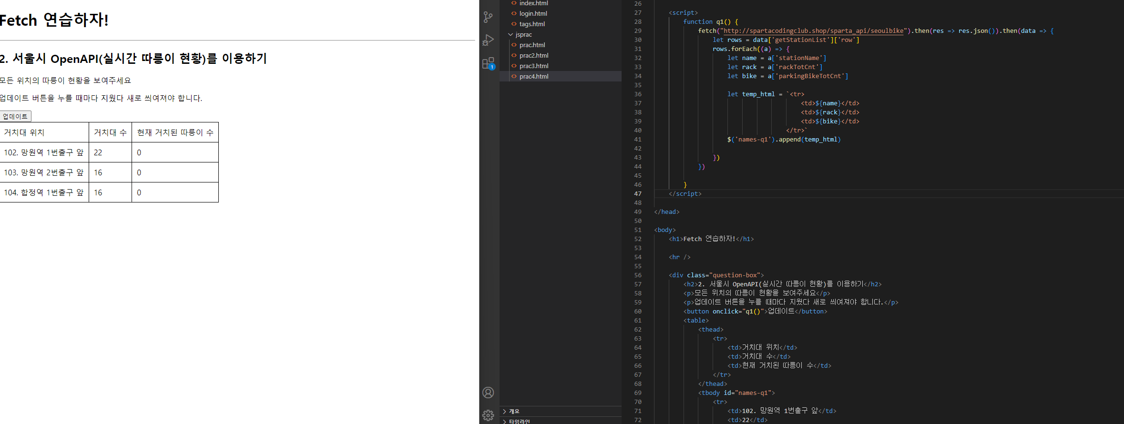This screenshot has height=424, width=1124.
Task: Place cursor on 'rows.forEach((a) =>' line
Action: click(751, 49)
